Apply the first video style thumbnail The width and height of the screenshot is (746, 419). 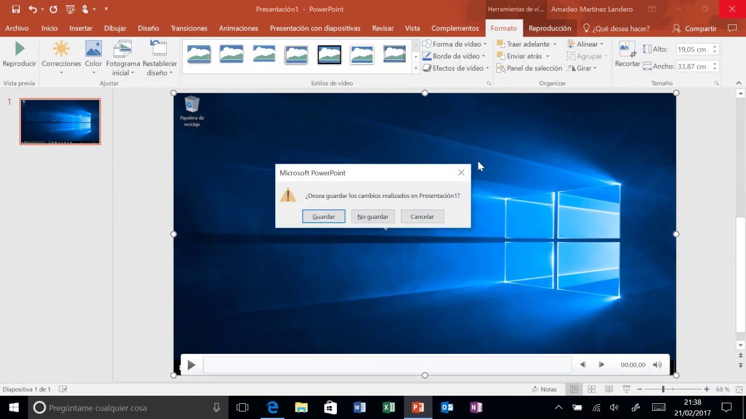(x=199, y=54)
